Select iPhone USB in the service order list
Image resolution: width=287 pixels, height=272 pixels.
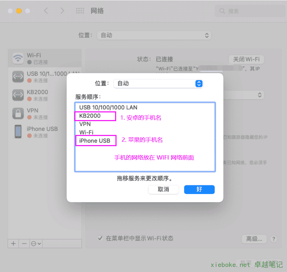click(94, 141)
